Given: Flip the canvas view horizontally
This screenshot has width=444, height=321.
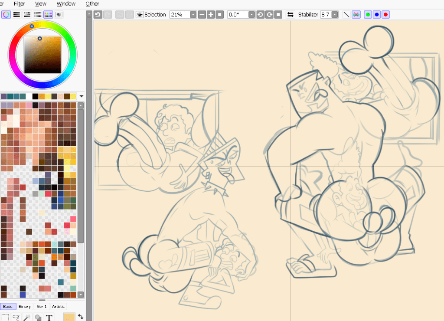Looking at the screenshot, I should [290, 14].
